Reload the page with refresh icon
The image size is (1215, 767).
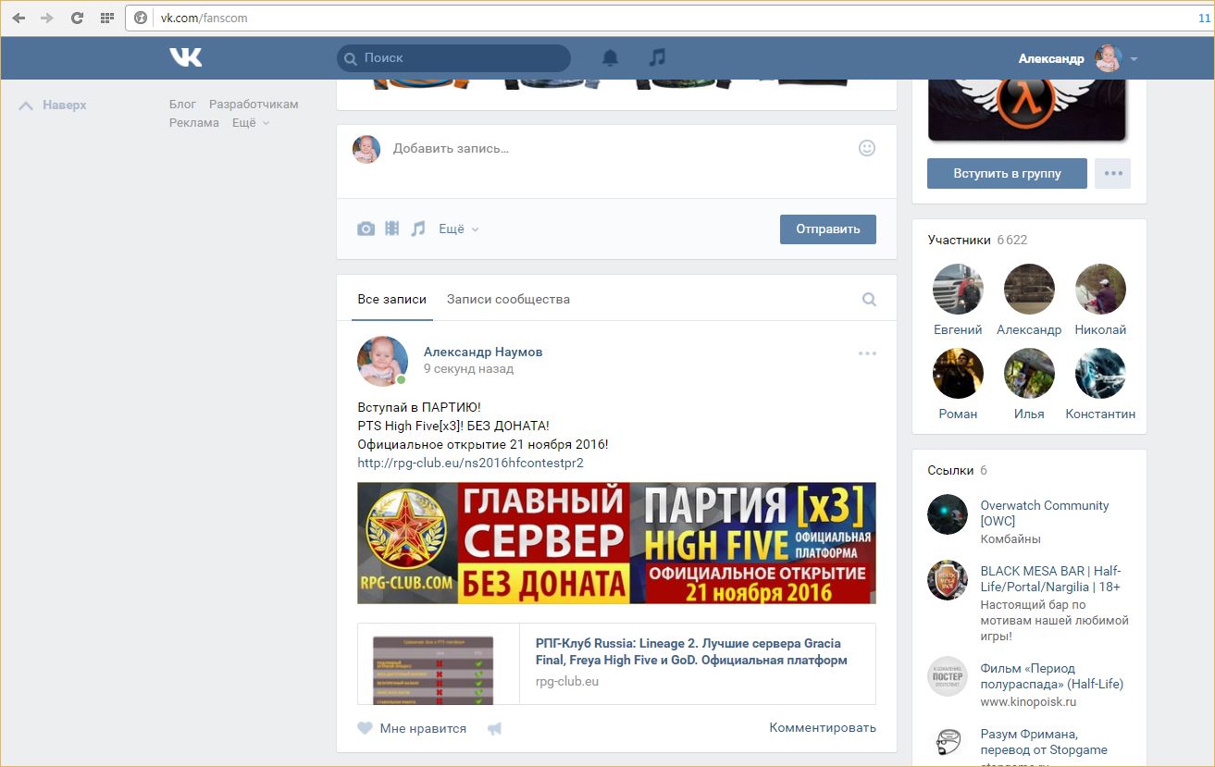[x=77, y=18]
